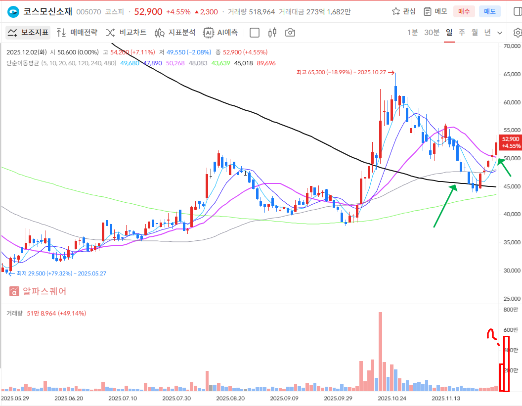Switch to 1분 one-minute chart

412,33
